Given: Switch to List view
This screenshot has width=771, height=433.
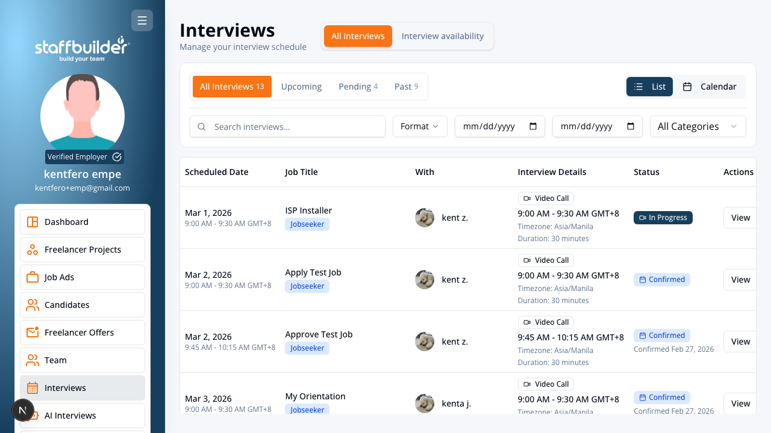Looking at the screenshot, I should (649, 87).
